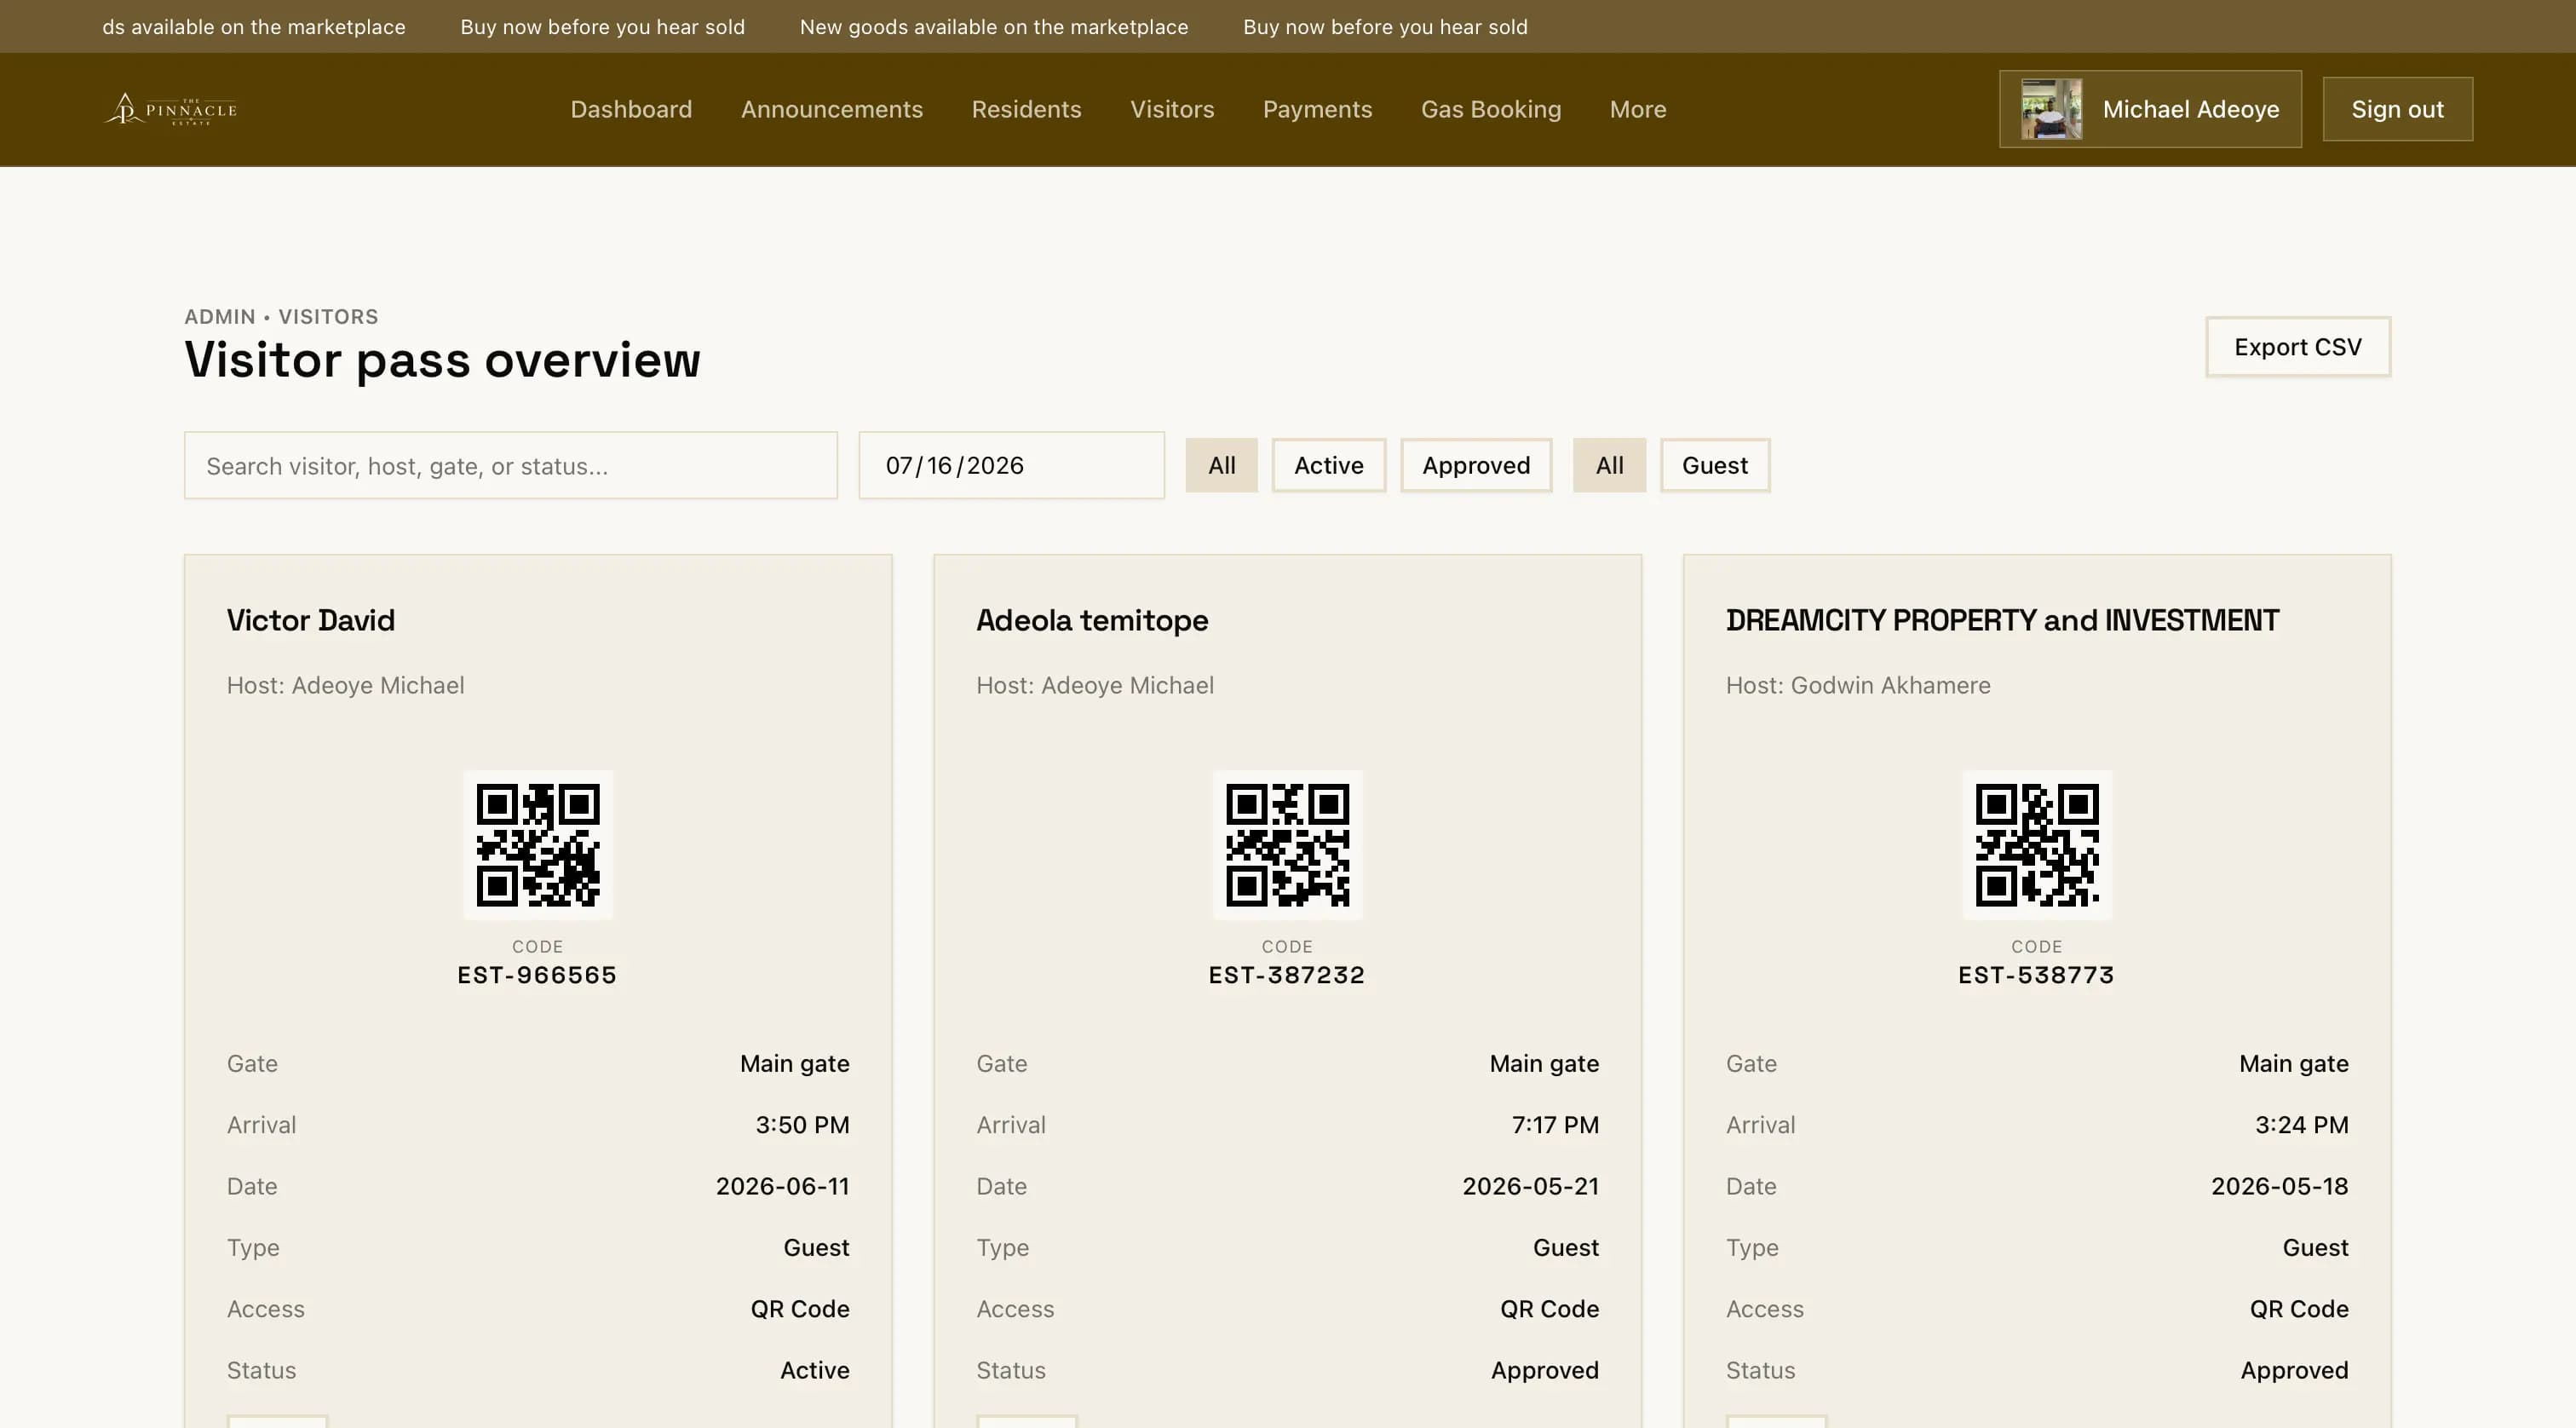Filter passes by Guest type
Viewport: 2576px width, 1428px height.
pyautogui.click(x=1715, y=465)
